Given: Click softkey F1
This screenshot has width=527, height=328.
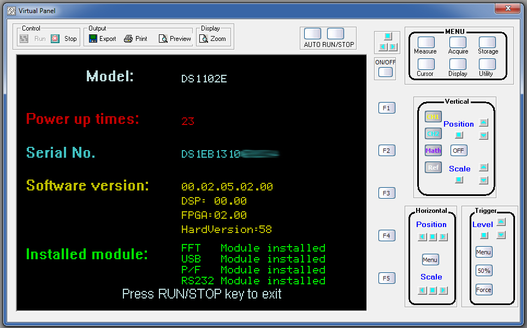Looking at the screenshot, I should [387, 108].
